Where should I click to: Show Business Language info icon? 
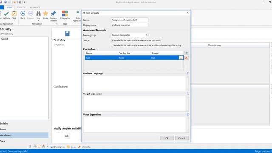pyautogui.click(x=188, y=74)
